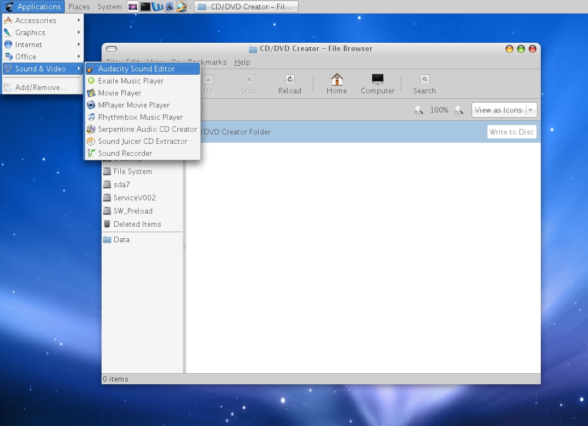This screenshot has height=426, width=588.
Task: Open the Data bookmark folder
Action: coord(143,239)
